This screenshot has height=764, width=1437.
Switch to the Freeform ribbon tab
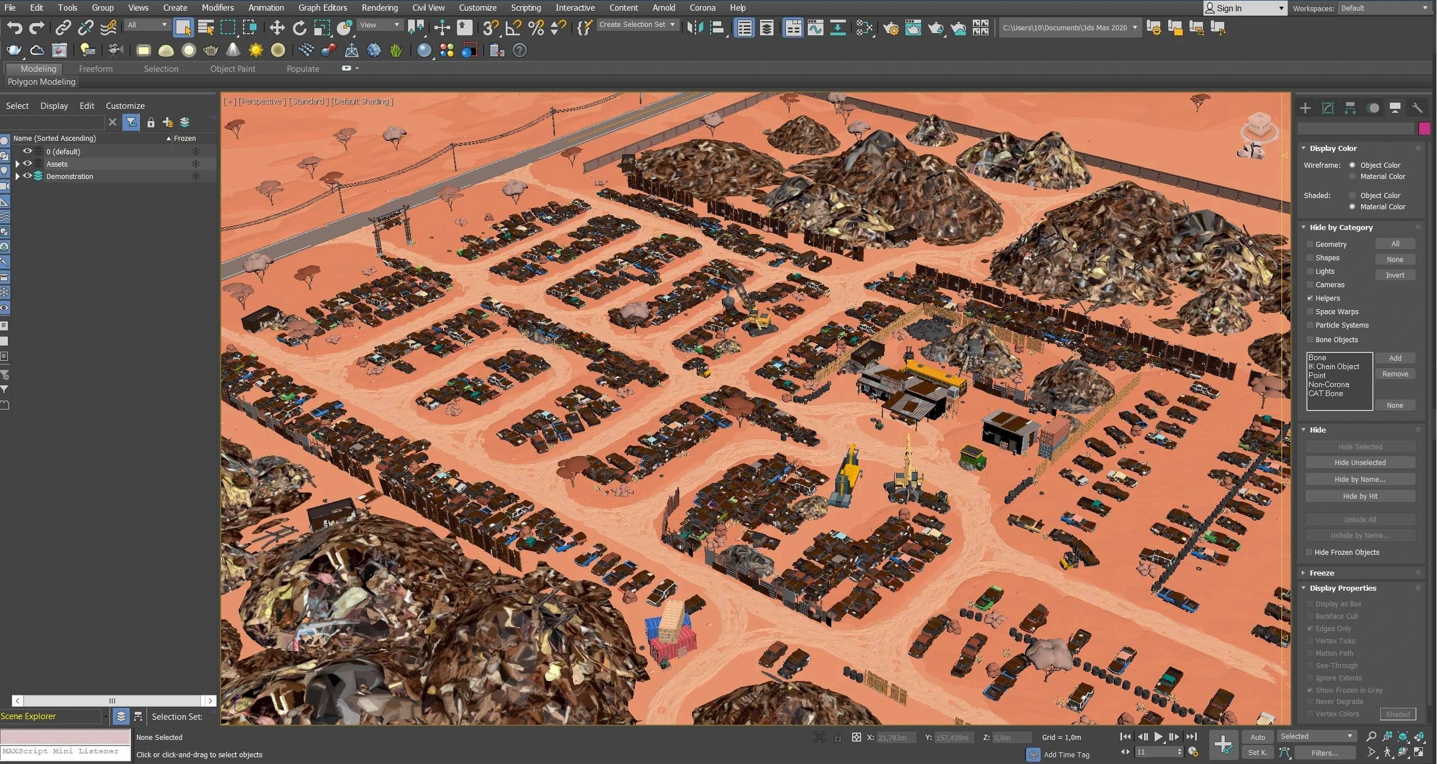click(x=95, y=68)
